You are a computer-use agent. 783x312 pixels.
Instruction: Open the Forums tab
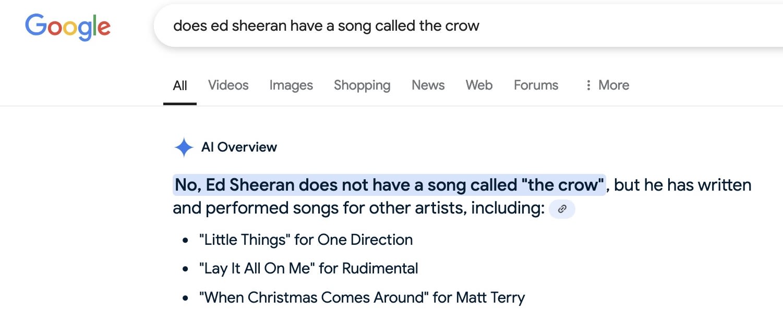[x=536, y=85]
